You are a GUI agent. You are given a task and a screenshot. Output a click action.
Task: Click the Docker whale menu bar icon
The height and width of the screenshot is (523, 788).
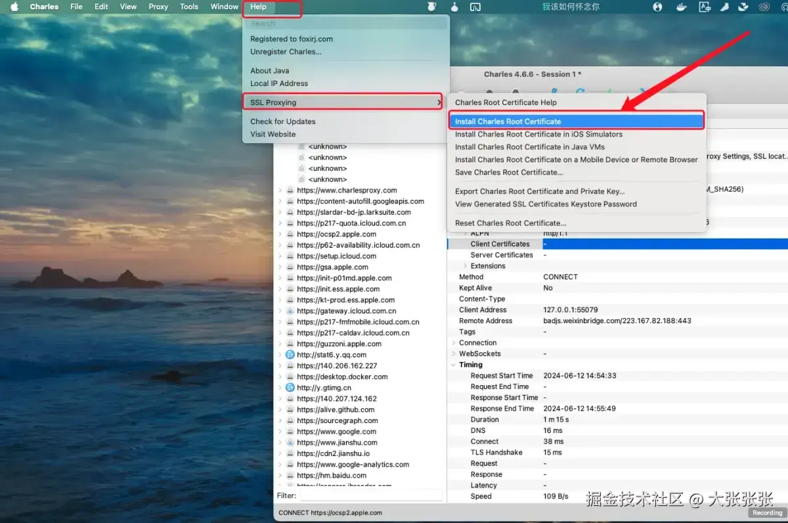(682, 7)
